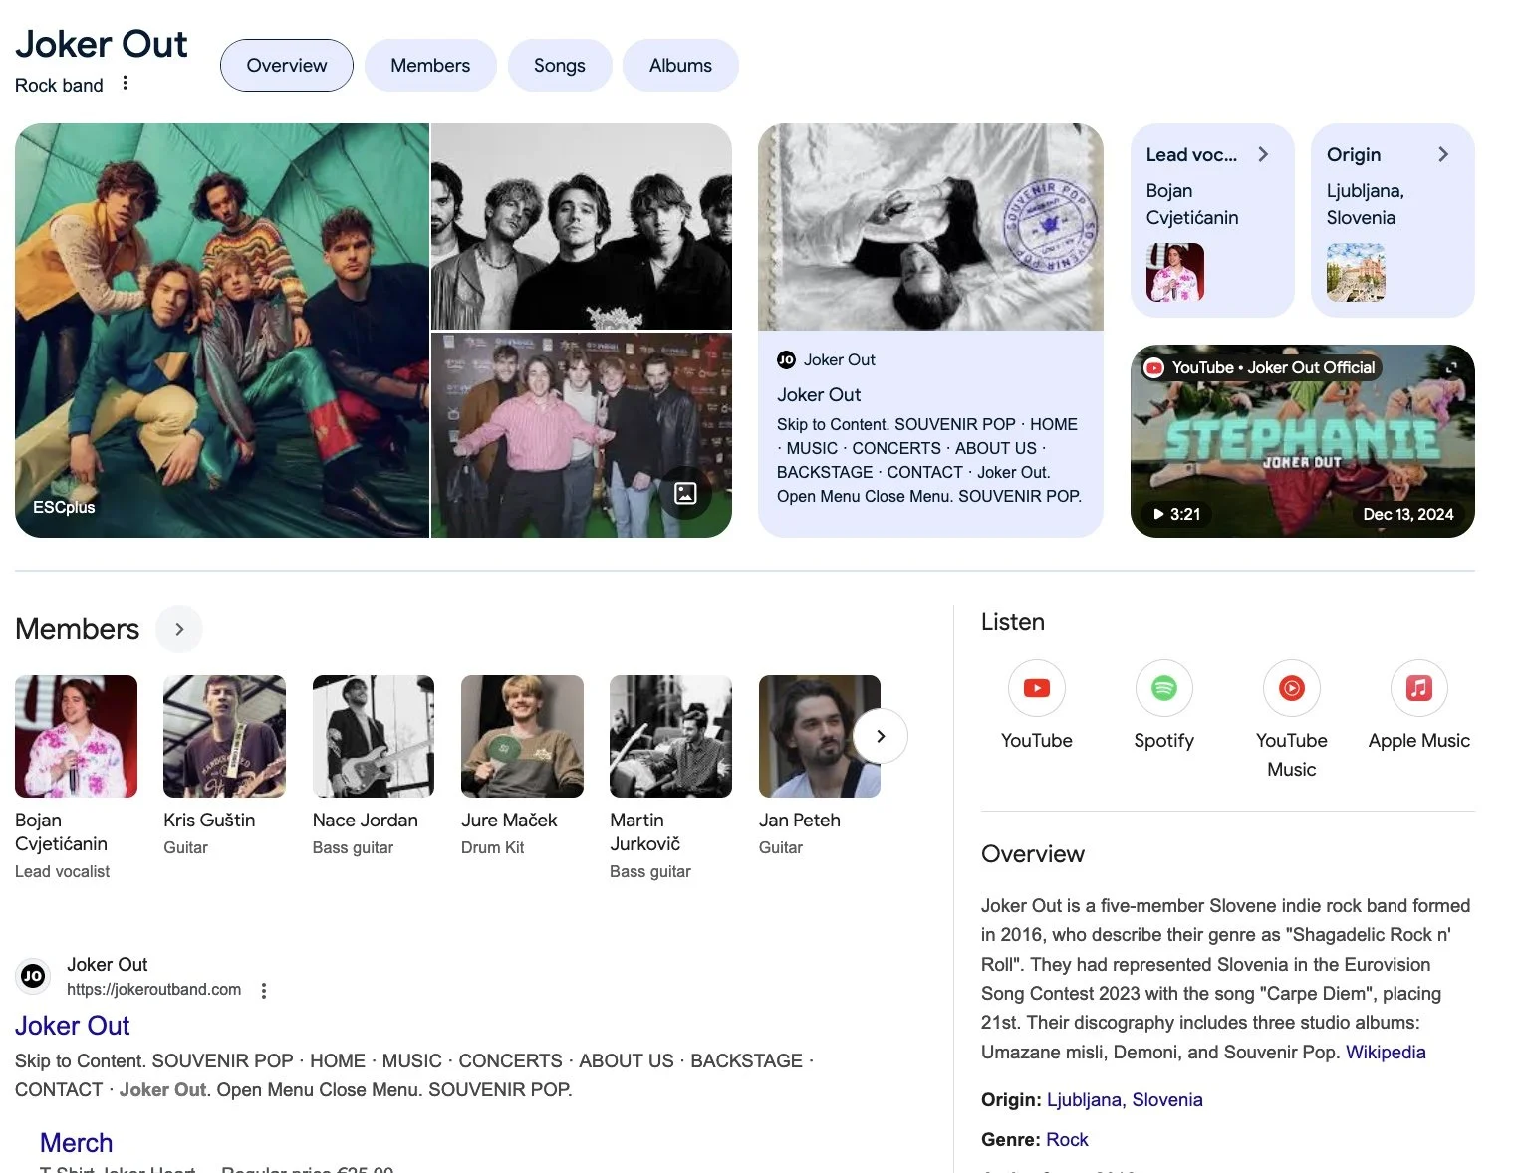The width and height of the screenshot is (1522, 1173).
Task: Click the expand icon on the Stephanie video
Action: 1450,368
